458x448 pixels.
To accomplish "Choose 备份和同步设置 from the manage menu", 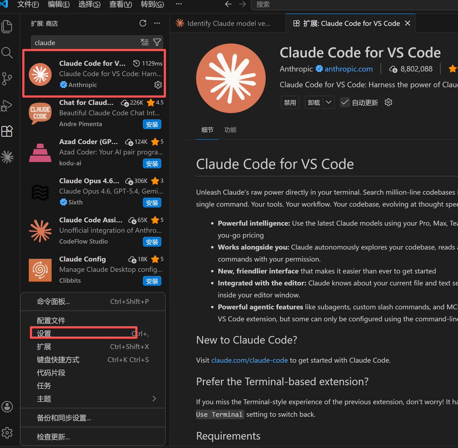I will pos(93,417).
